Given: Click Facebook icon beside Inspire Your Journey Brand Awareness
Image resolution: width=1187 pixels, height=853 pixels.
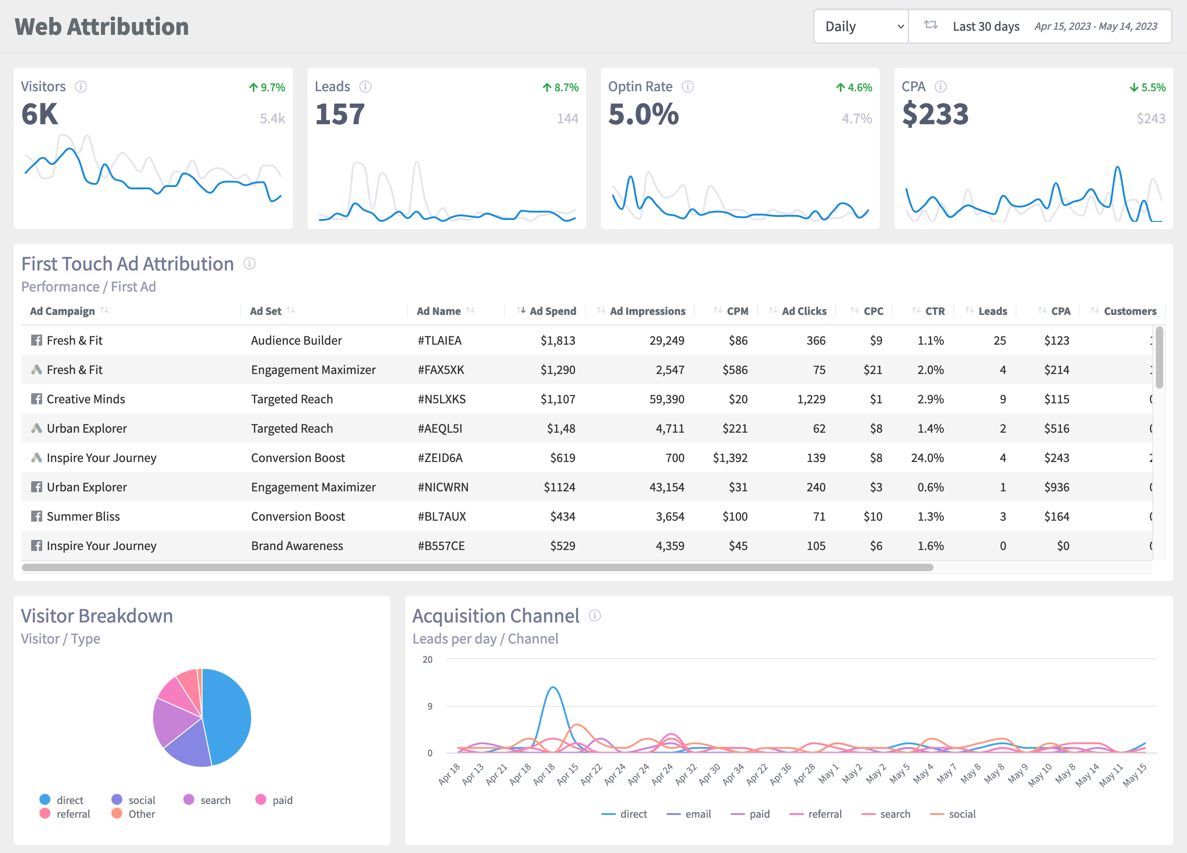Looking at the screenshot, I should click(36, 546).
